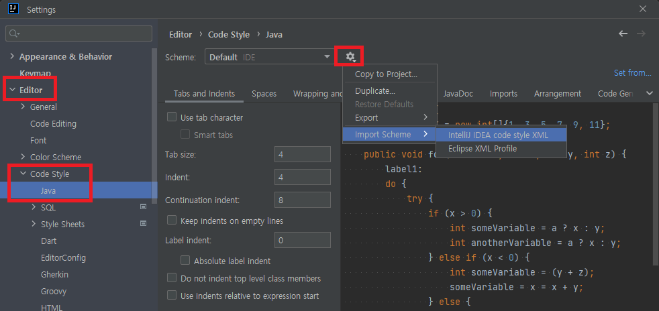Viewport: 659px width, 311px height.
Task: Expand Appearance & Behavior section
Action: point(12,56)
